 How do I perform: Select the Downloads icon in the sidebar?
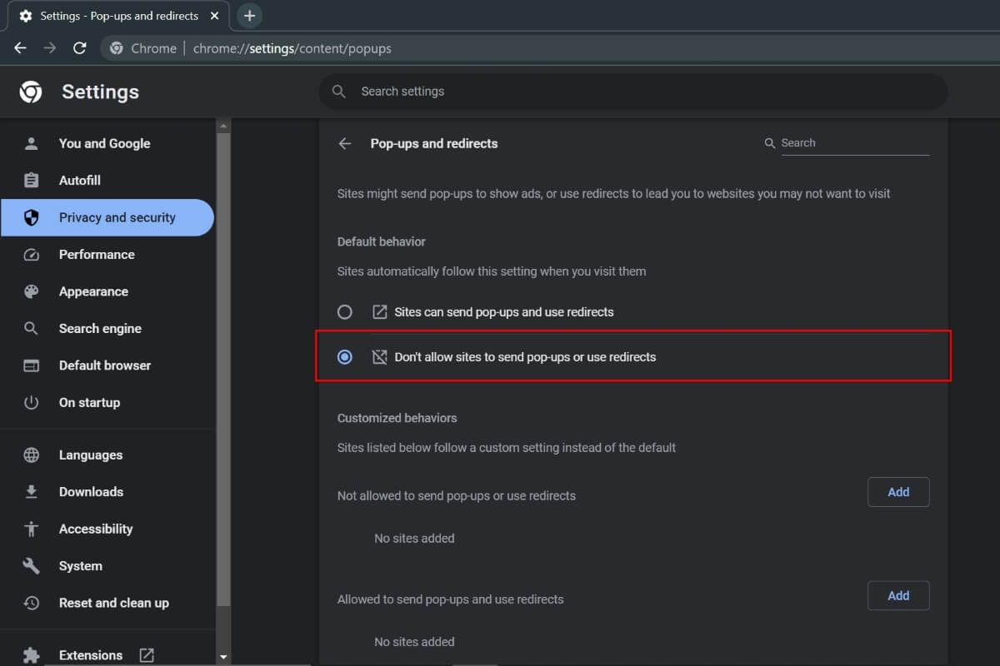click(x=31, y=491)
